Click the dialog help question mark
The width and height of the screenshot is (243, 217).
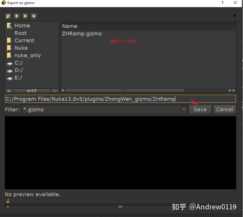coord(222,3)
